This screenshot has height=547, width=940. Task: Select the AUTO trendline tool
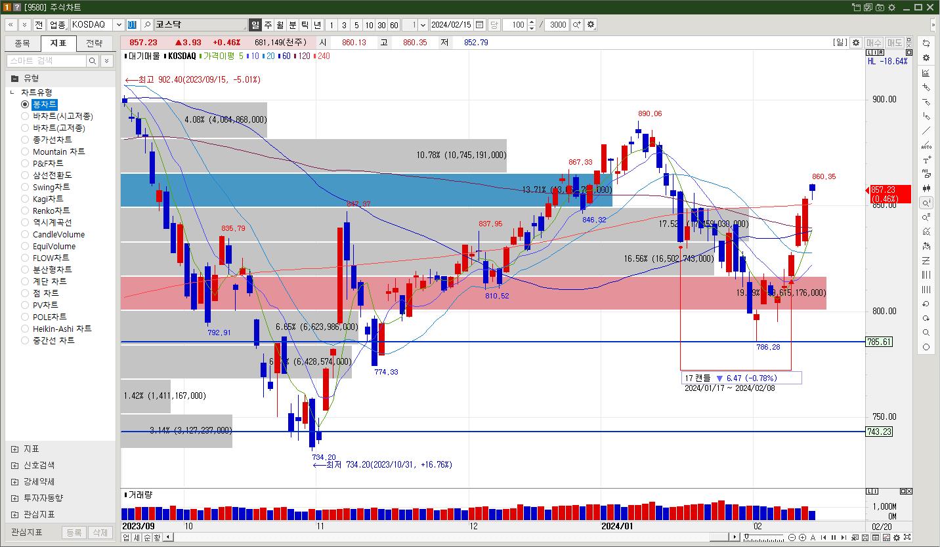point(926,145)
